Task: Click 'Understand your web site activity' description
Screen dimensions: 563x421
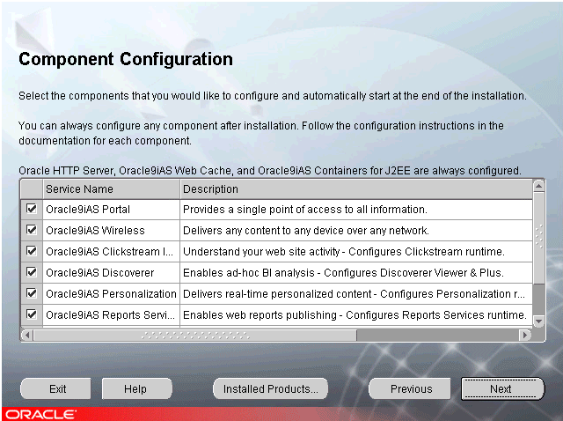Action: point(356,252)
